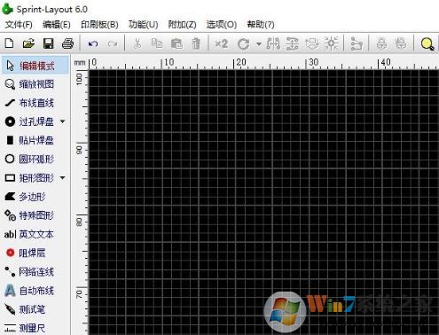Click the snap to grid toolbar icon
The image size is (439, 335).
tap(332, 43)
